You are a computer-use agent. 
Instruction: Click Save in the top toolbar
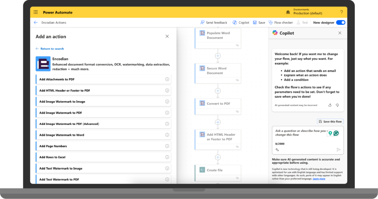[259, 22]
